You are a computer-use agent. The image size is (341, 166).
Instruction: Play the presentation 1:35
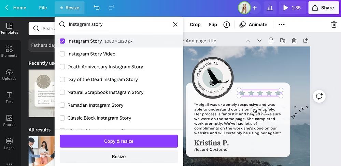pyautogui.click(x=292, y=8)
